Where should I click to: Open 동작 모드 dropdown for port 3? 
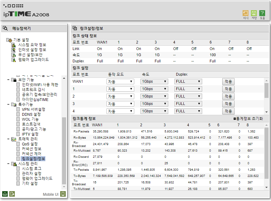[x=120, y=104]
